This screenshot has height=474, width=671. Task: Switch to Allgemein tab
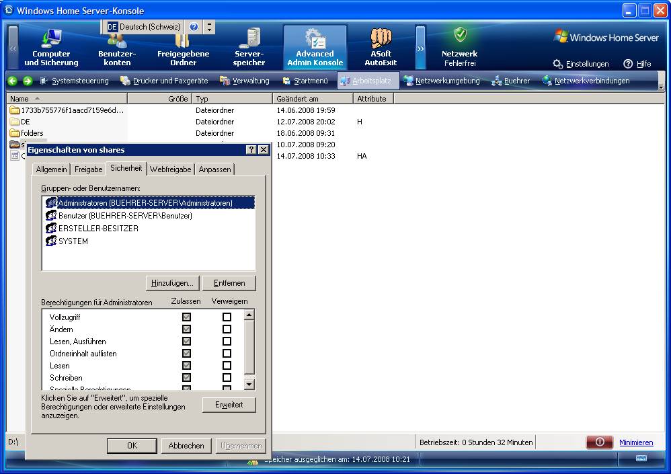tap(51, 169)
